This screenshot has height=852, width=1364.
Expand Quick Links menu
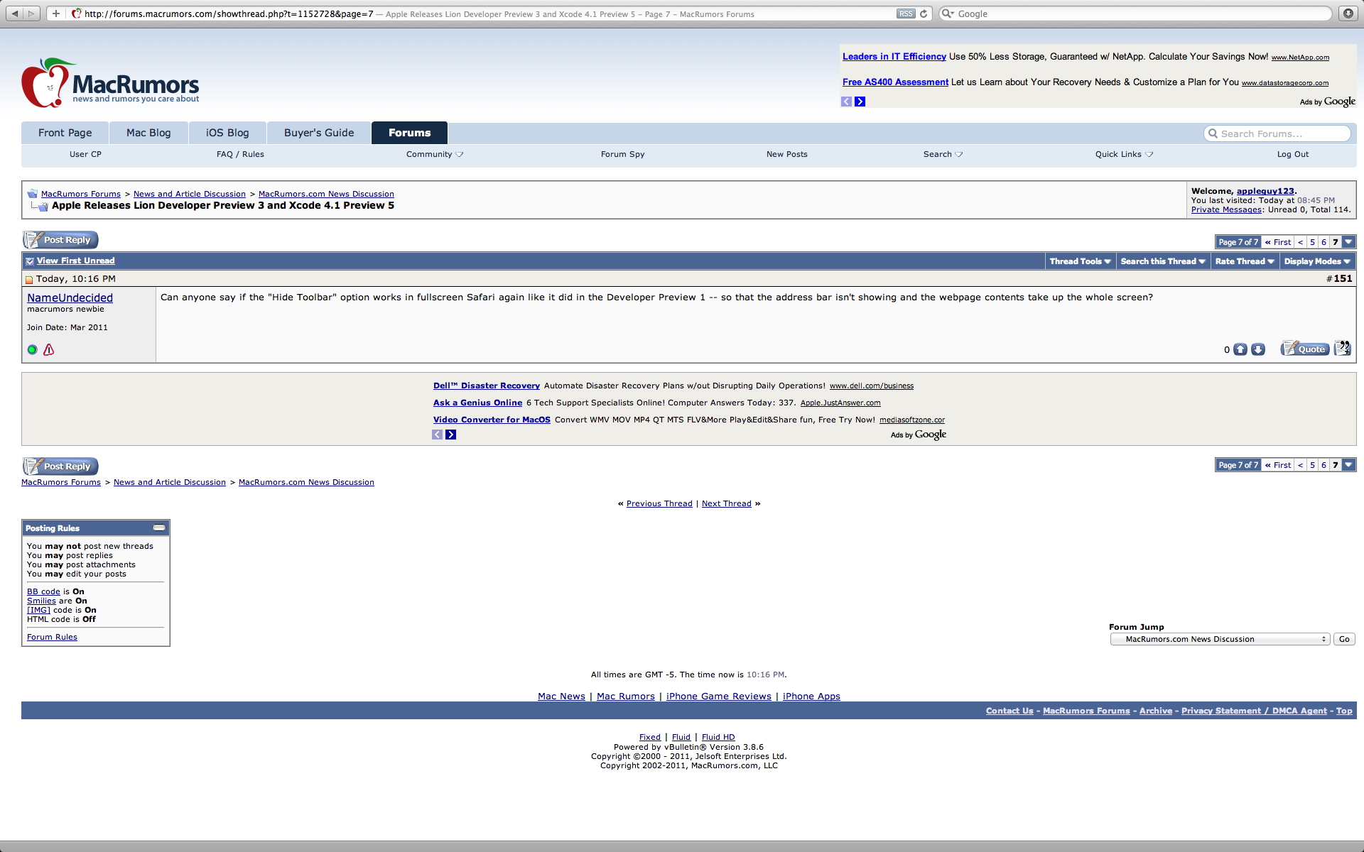click(1124, 154)
